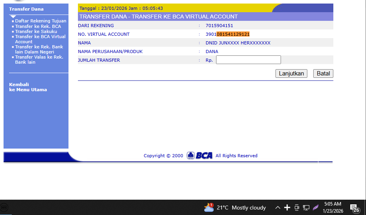Click the highlighted virtual account number
This screenshot has height=215, width=366.
click(233, 34)
